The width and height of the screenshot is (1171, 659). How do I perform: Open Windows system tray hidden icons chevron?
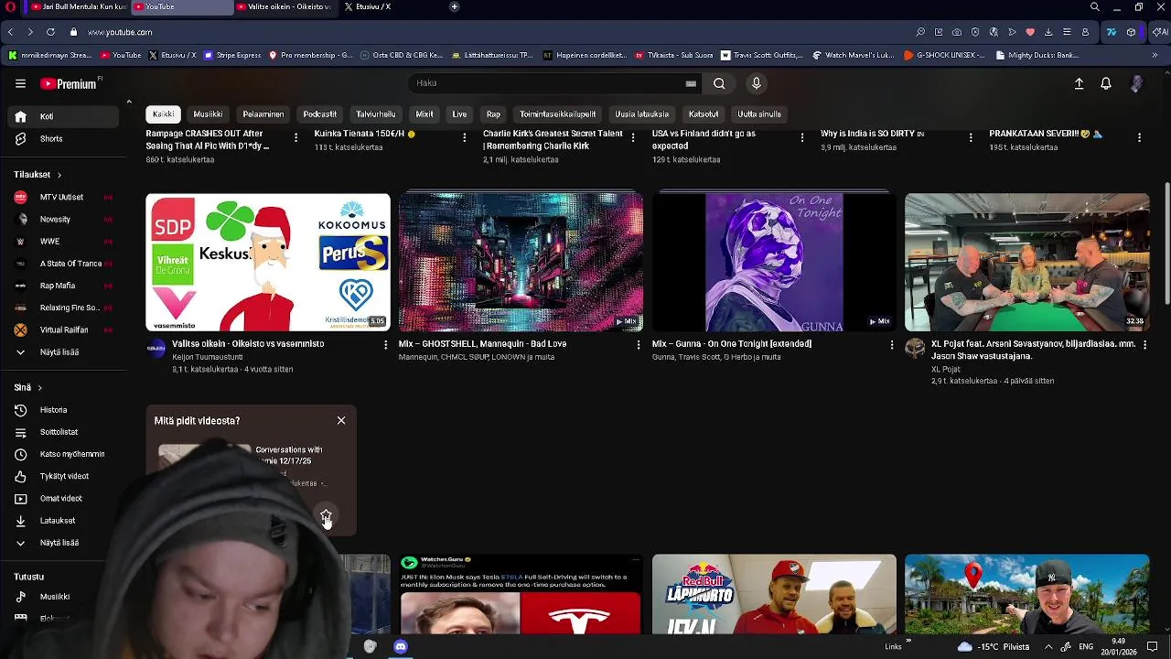click(1048, 646)
